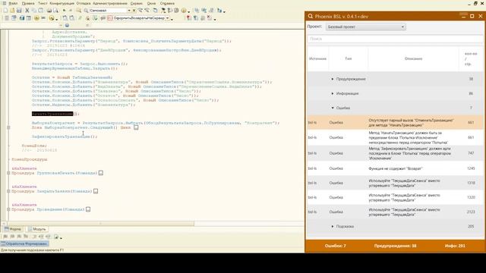486x273 pixels.
Task: Open the search text combo box dropdown
Action: [129, 11]
